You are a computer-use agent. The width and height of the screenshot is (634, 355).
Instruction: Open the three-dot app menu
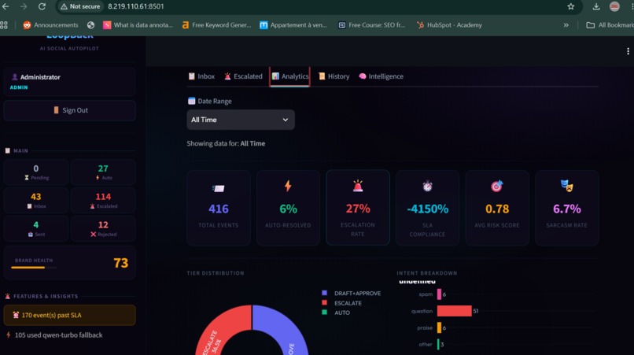point(628,51)
